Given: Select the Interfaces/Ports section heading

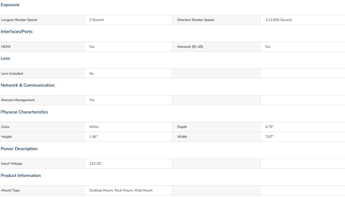Looking at the screenshot, I should pos(17,31).
